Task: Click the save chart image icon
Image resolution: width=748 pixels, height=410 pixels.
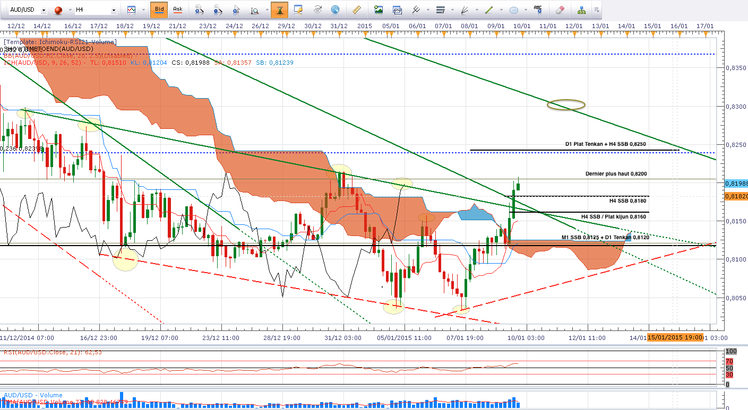Action: point(379,10)
